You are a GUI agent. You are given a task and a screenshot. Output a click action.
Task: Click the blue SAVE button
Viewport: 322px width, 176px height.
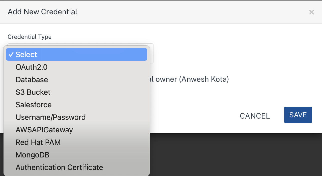(298, 115)
